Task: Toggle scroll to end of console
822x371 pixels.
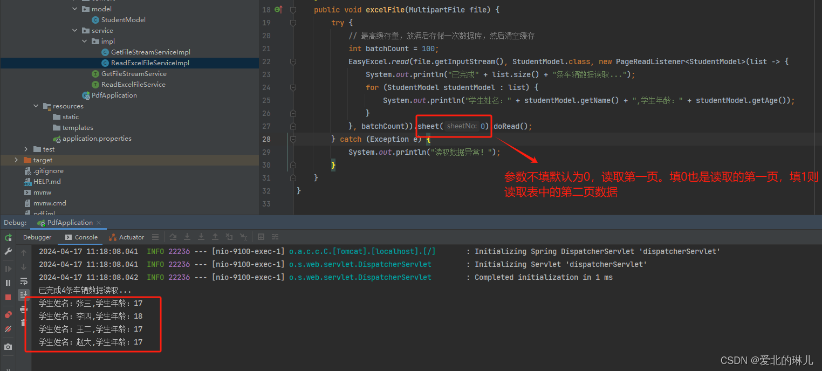Action: (24, 294)
